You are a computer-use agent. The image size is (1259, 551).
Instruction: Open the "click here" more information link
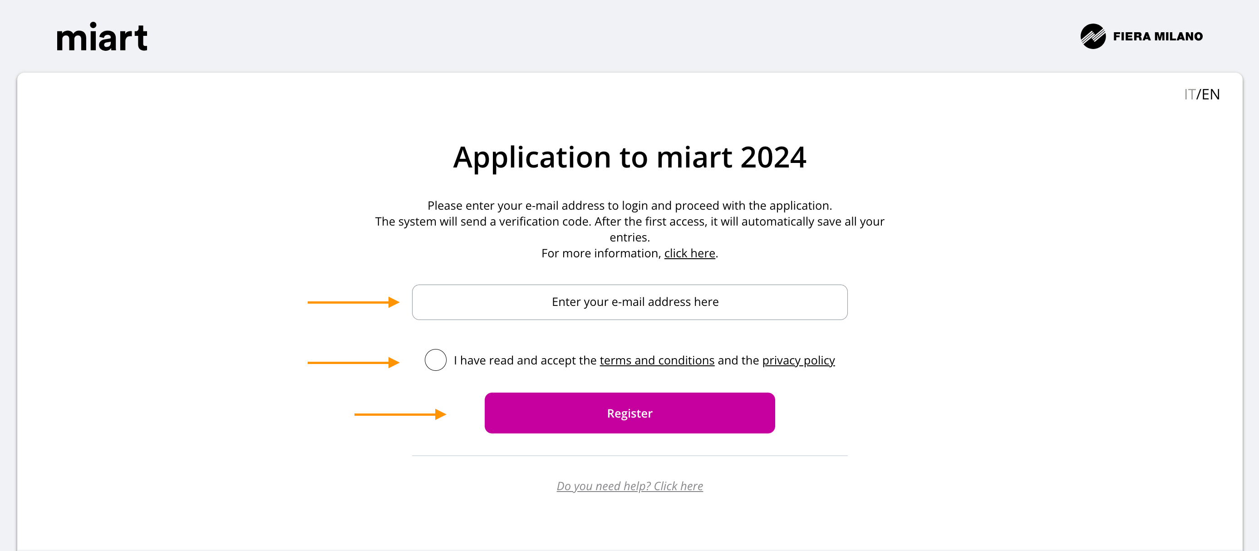pyautogui.click(x=689, y=253)
